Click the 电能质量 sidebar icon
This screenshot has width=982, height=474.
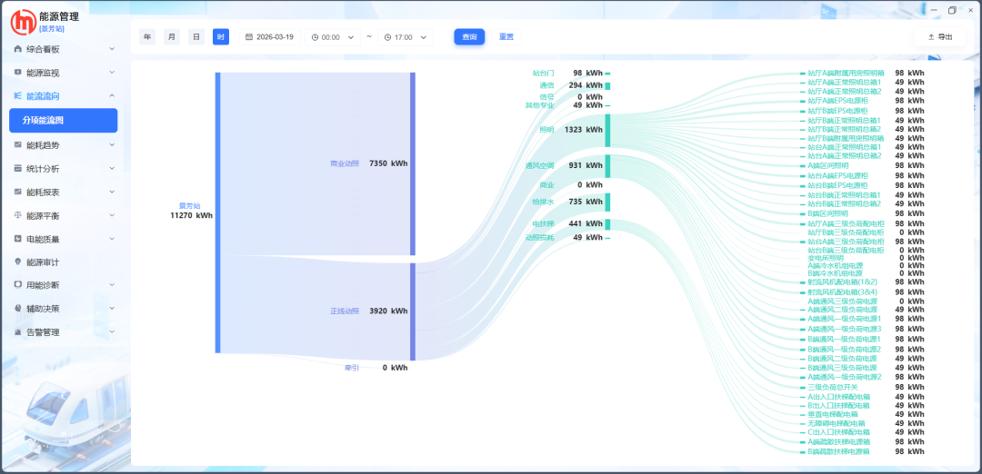[18, 239]
